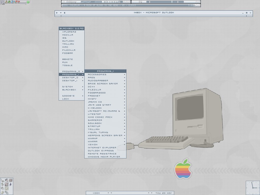Click the song position waveform in Oddyssy
This screenshot has width=260, height=195.
[86, 2]
